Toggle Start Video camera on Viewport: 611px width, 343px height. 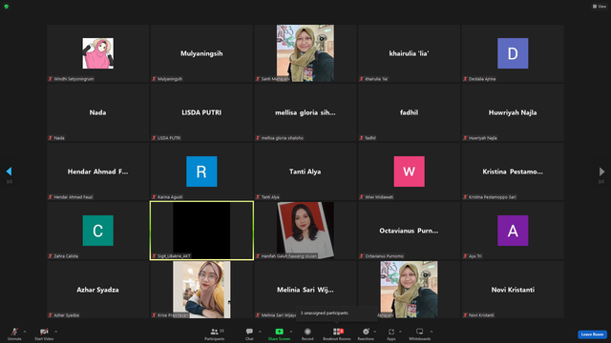(x=44, y=334)
